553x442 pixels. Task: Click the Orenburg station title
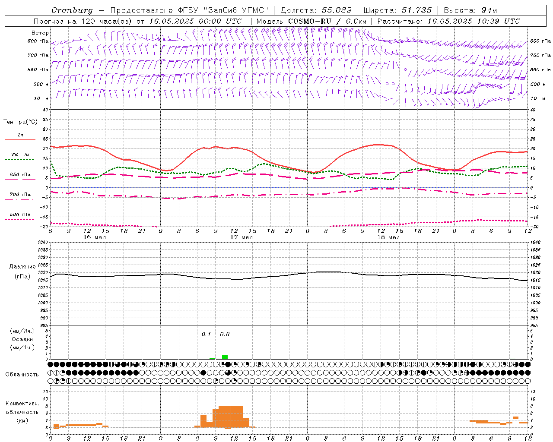point(72,10)
